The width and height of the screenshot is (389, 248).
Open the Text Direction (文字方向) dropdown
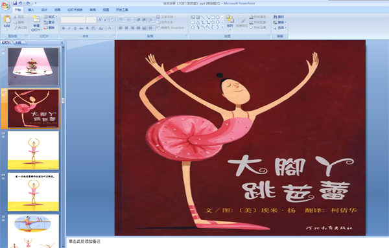tap(166, 17)
